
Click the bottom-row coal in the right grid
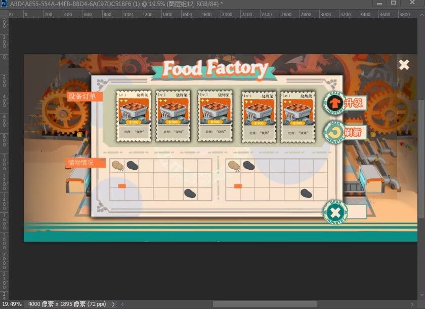pyautogui.click(x=306, y=193)
